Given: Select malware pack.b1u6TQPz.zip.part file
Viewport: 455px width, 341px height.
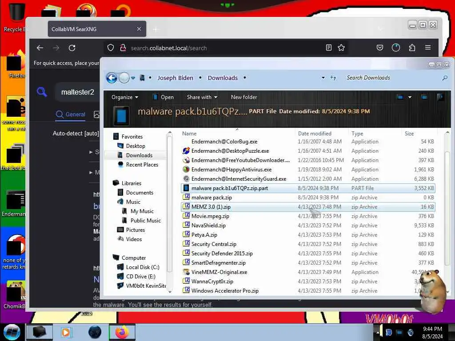Looking at the screenshot, I should click(308, 188).
